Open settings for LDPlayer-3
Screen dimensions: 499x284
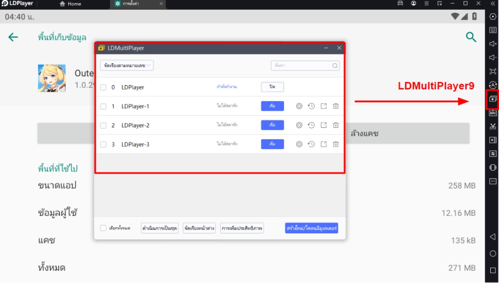pos(299,144)
